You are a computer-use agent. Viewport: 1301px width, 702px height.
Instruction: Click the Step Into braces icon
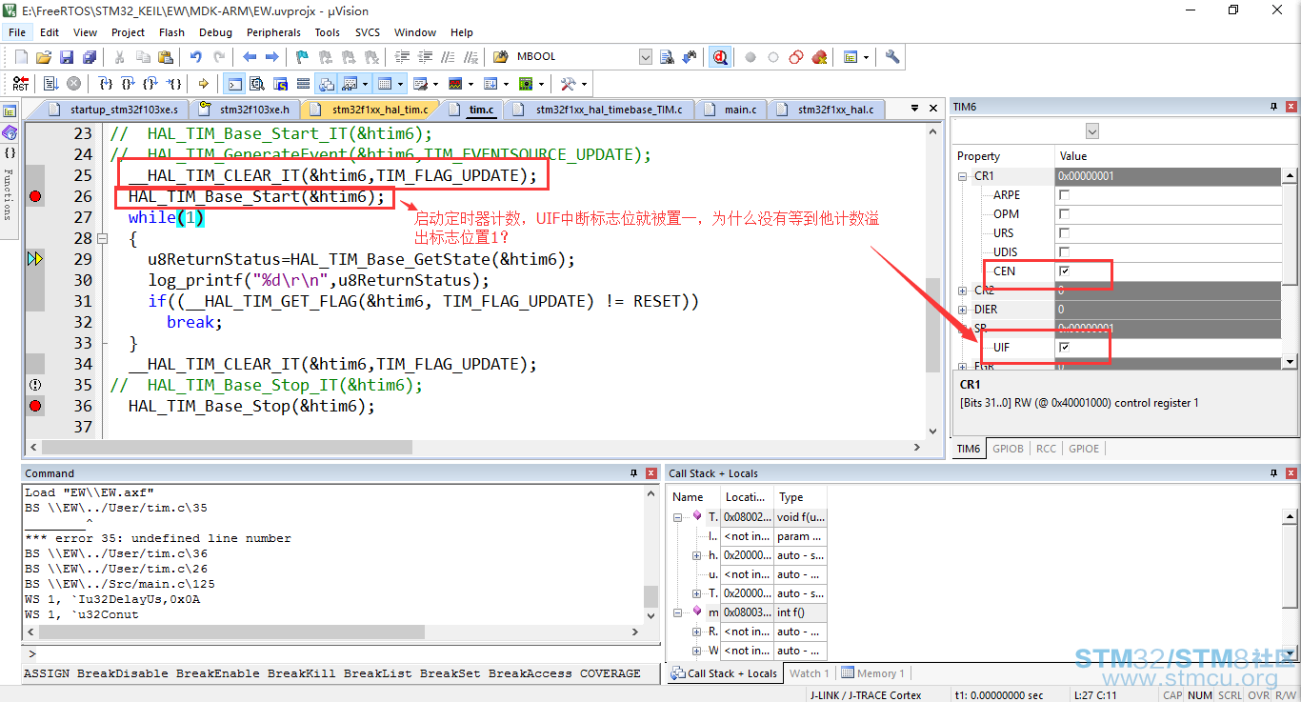coord(107,84)
